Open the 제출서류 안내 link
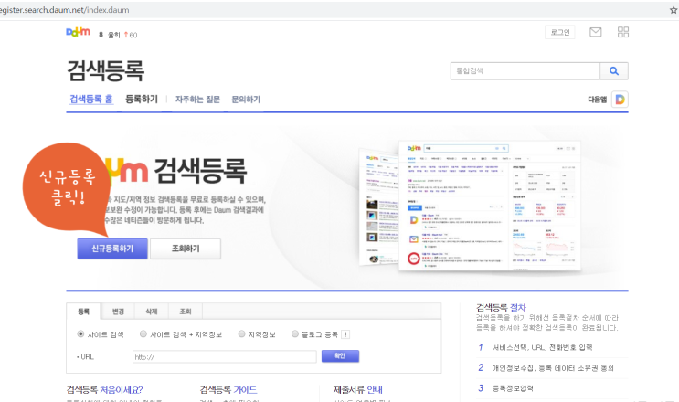The width and height of the screenshot is (679, 402). click(358, 390)
